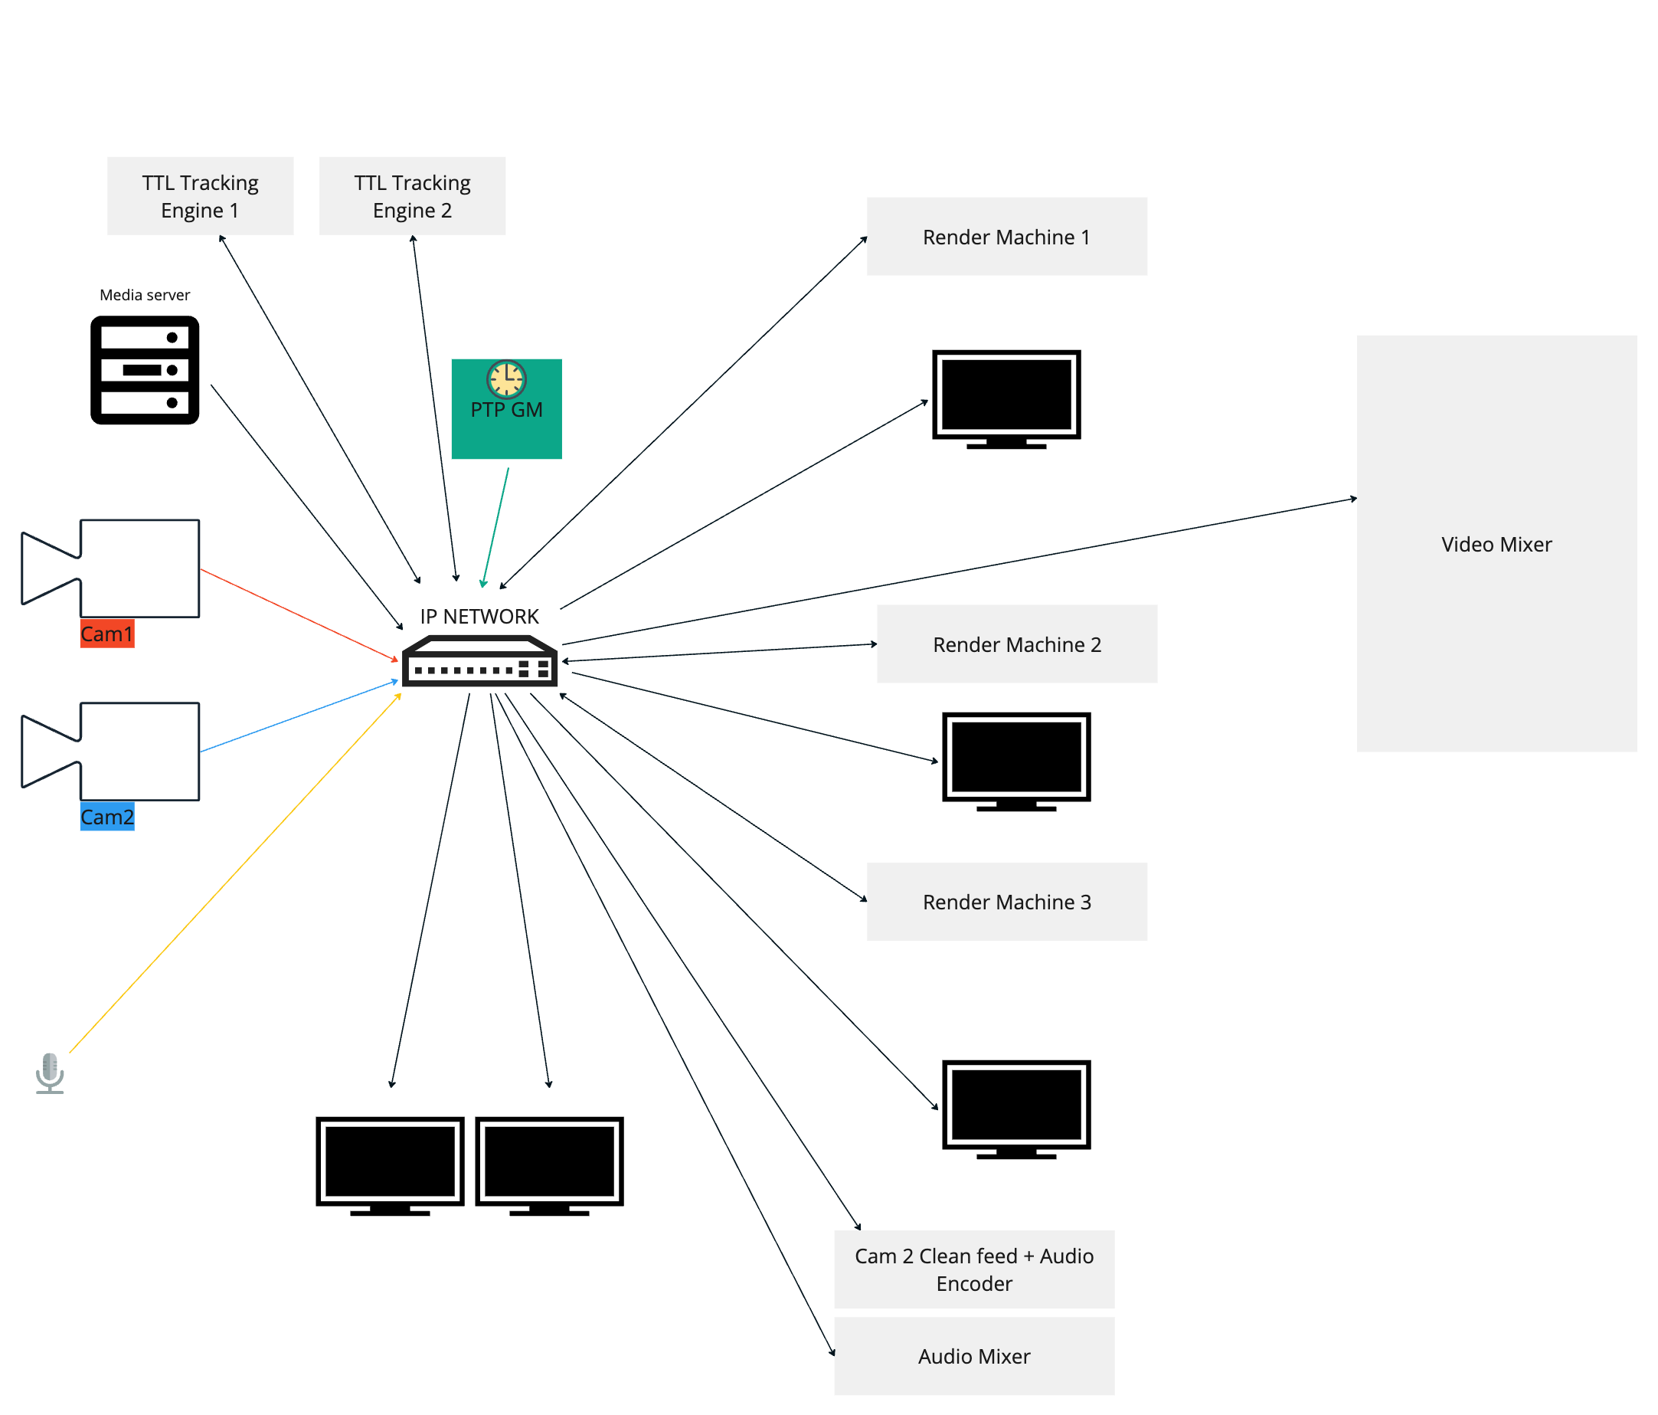Select monitor below Render Machine 1

[x=1006, y=398]
